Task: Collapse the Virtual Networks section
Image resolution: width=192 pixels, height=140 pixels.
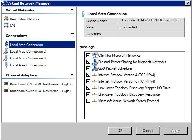Action: (x=72, y=10)
